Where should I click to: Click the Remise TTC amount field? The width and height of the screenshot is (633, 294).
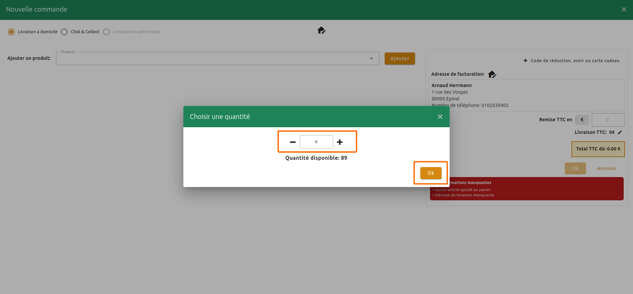[608, 120]
